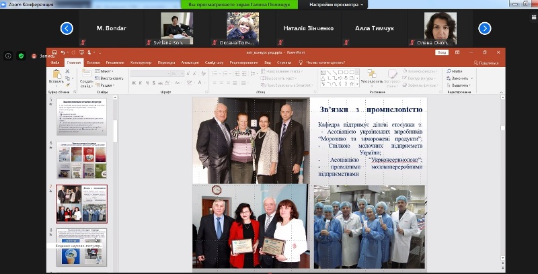Open the Select (Выделить) dropdown
This screenshot has width=538, height=274.
tap(459, 85)
